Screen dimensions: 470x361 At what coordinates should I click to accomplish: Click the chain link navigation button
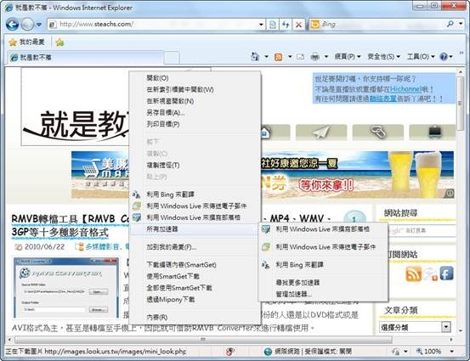[x=377, y=133]
